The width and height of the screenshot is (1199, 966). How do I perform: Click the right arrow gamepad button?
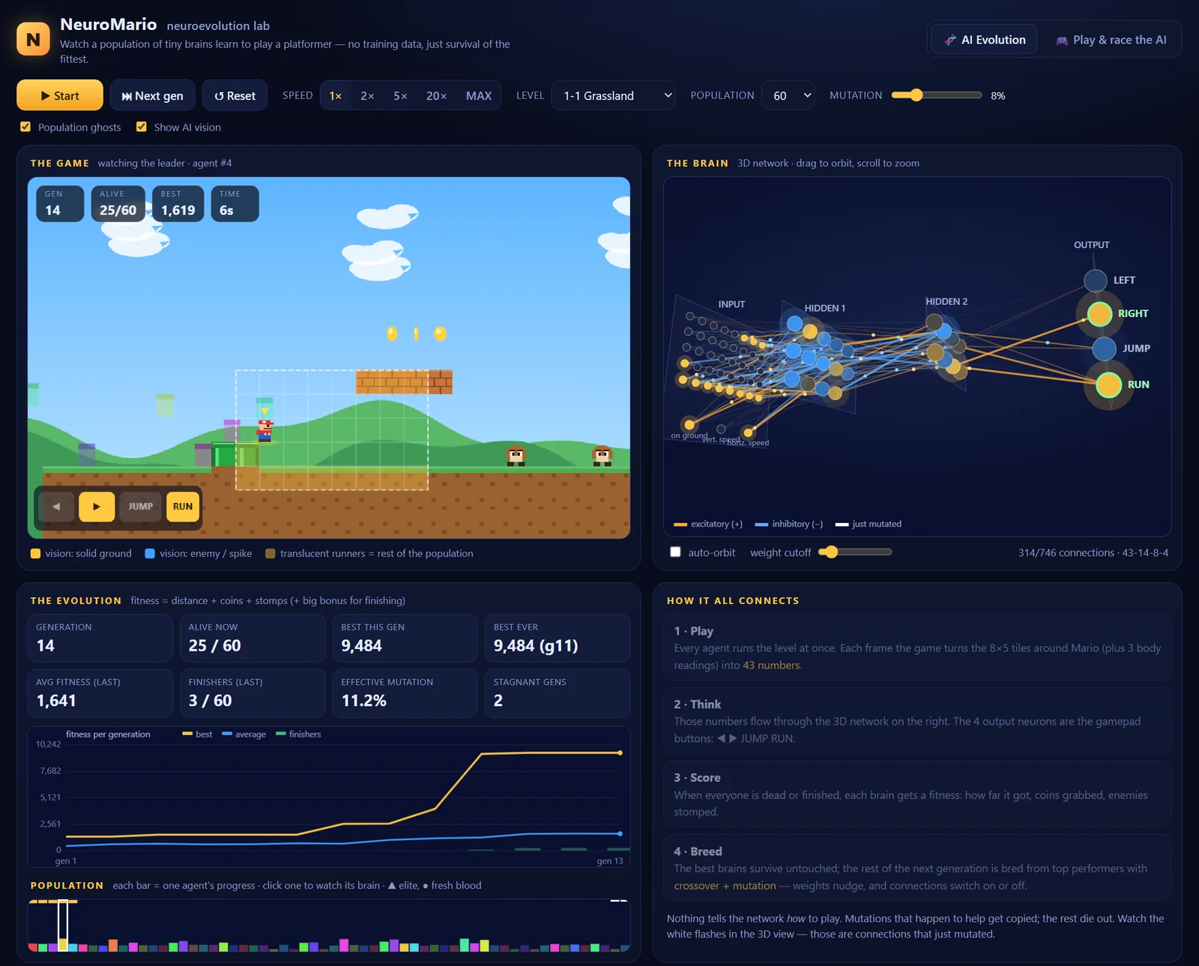97,507
